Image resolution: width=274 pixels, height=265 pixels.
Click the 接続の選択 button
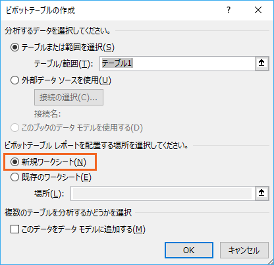point(68,98)
